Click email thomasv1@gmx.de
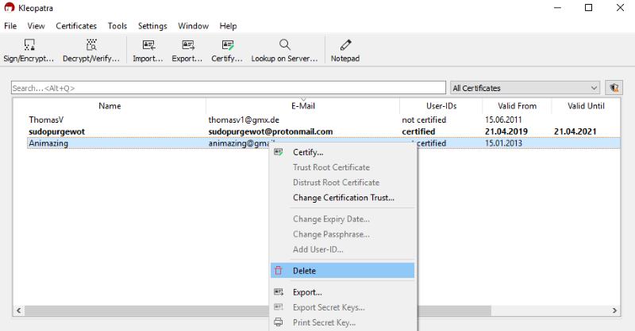The width and height of the screenshot is (635, 331). [244, 120]
